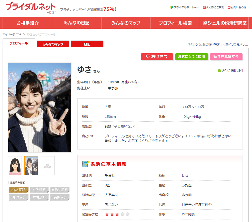Click 紹介を希望する pink button
This screenshot has height=222, width=252.
click(226, 57)
